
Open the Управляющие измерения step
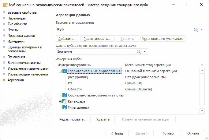pyautogui.click(x=28, y=74)
